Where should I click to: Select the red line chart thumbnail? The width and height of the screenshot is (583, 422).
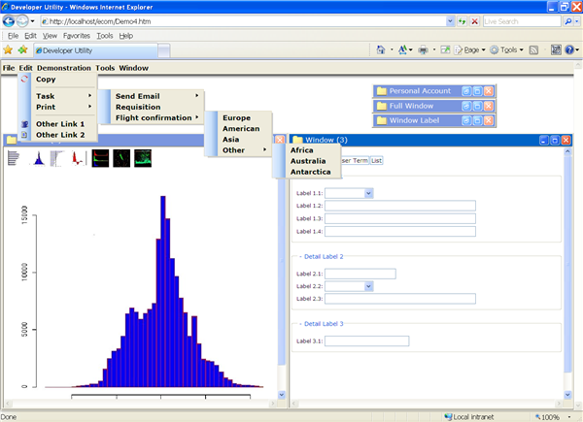pos(79,158)
